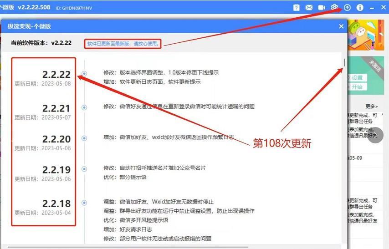Screen dimensions: 389x249
Task: Click the 优化：部分提示语 changelog line
Action: (x=125, y=177)
